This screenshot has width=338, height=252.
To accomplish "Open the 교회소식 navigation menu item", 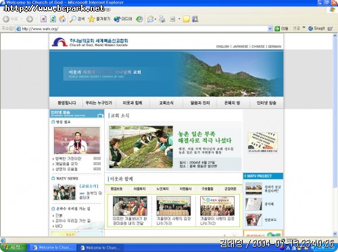I will pyautogui.click(x=166, y=103).
